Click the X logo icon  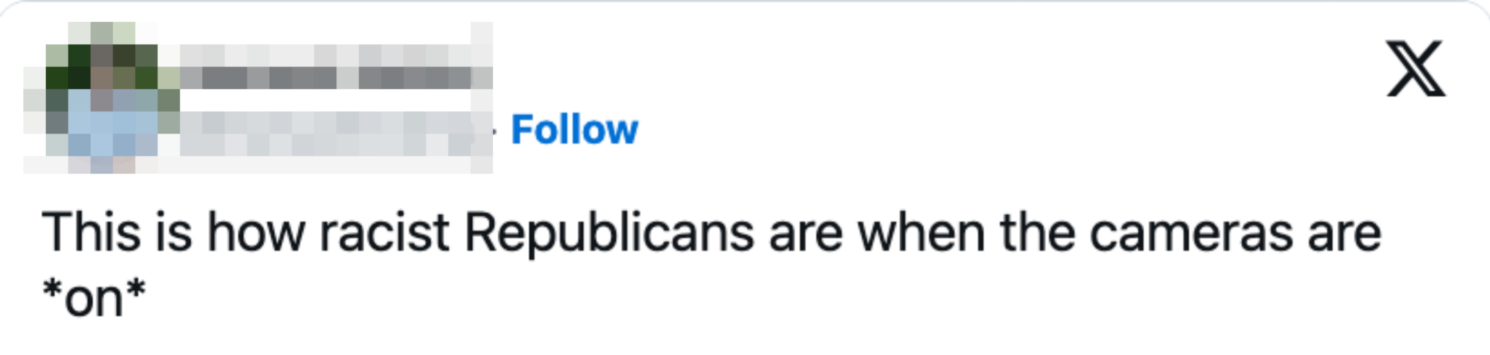1415,69
